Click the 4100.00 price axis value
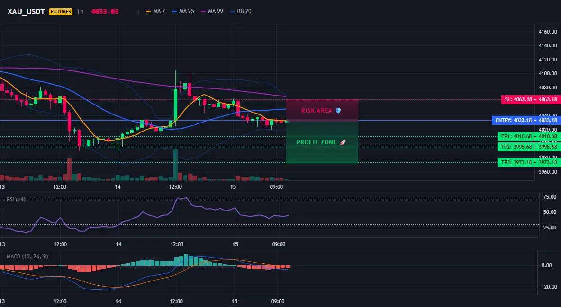This screenshot has height=307, width=561. coord(548,74)
